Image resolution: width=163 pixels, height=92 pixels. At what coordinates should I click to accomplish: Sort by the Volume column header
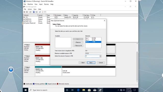[30, 15]
